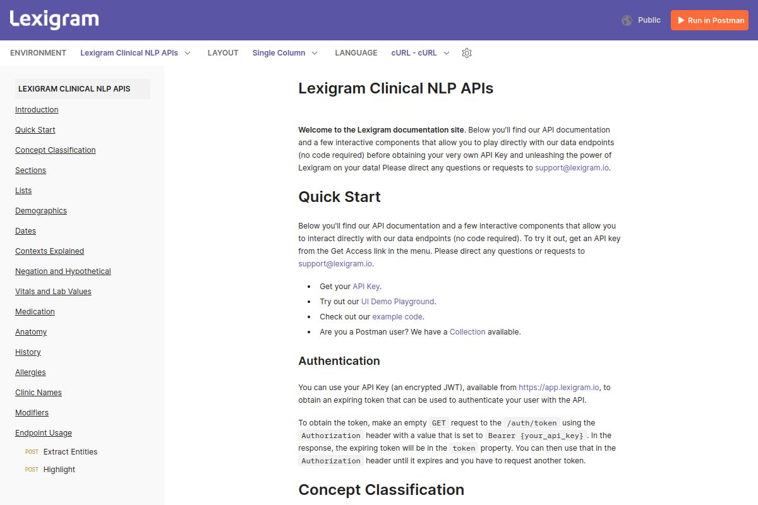
Task: Select LEXIGRAM CLINICAL NLP APIS sidebar header
Action: [x=82, y=89]
